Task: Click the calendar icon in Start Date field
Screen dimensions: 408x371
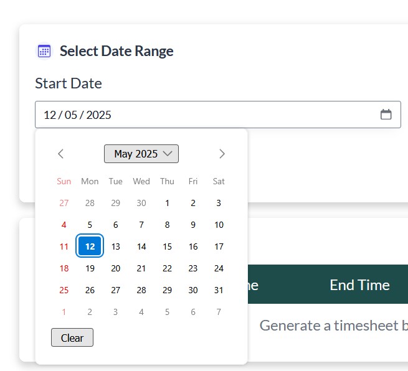Action: click(x=386, y=115)
